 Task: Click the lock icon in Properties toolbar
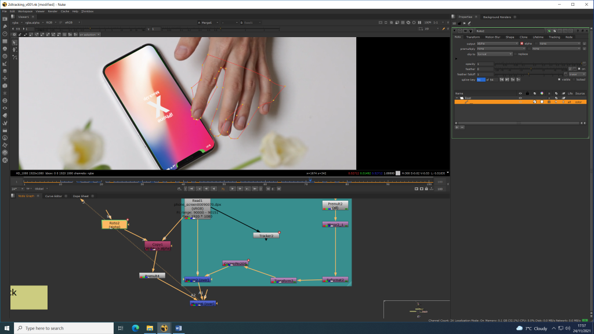point(459,23)
